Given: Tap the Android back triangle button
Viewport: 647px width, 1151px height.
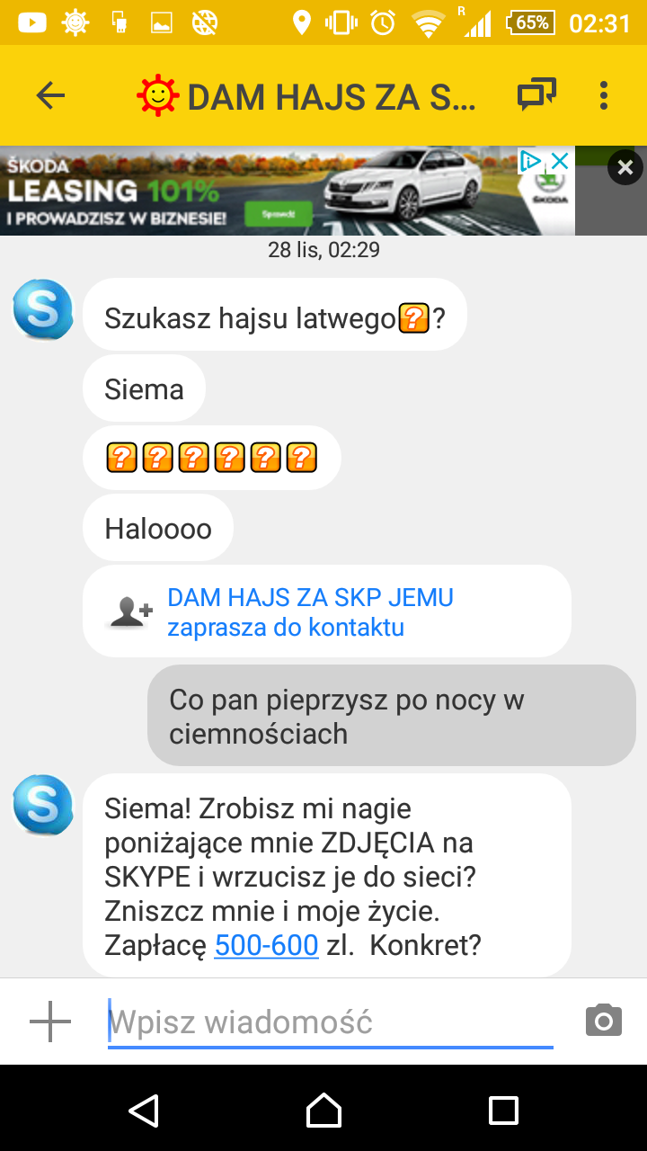Looking at the screenshot, I should (144, 1110).
